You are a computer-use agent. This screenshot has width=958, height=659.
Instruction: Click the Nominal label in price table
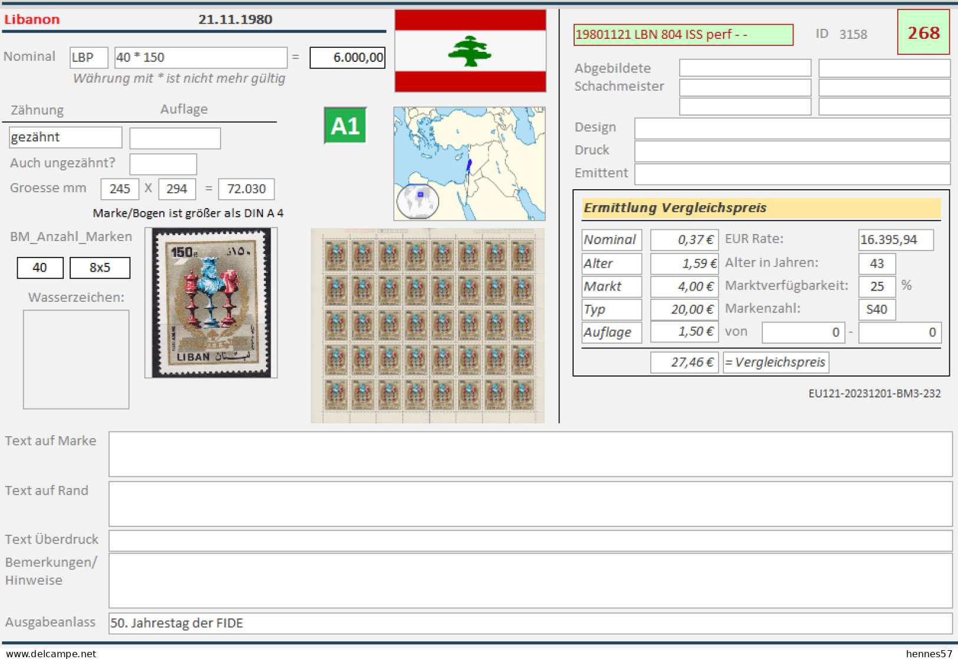tap(611, 240)
